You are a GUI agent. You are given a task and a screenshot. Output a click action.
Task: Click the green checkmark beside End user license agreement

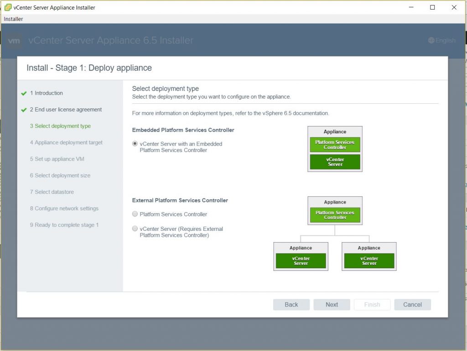(x=24, y=110)
